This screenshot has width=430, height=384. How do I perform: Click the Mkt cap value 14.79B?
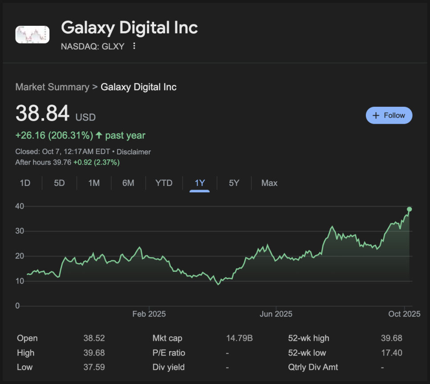click(x=239, y=338)
